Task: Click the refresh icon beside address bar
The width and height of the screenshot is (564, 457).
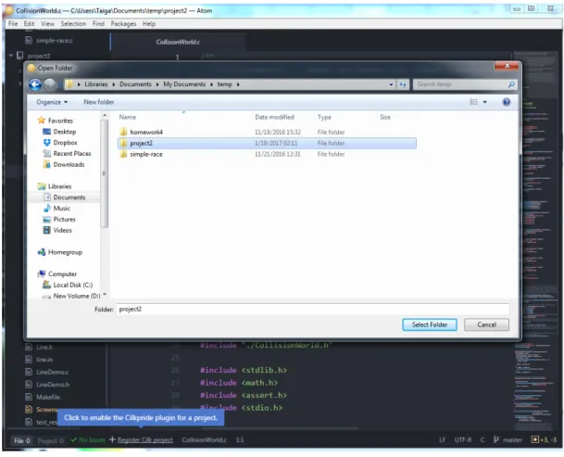Action: click(x=403, y=84)
